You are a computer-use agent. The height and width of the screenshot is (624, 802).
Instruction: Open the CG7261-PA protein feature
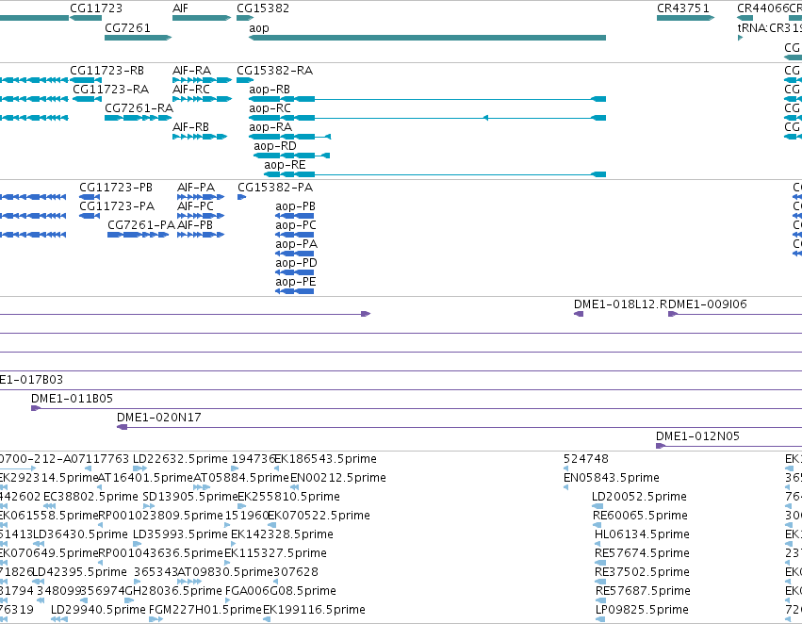pos(139,235)
